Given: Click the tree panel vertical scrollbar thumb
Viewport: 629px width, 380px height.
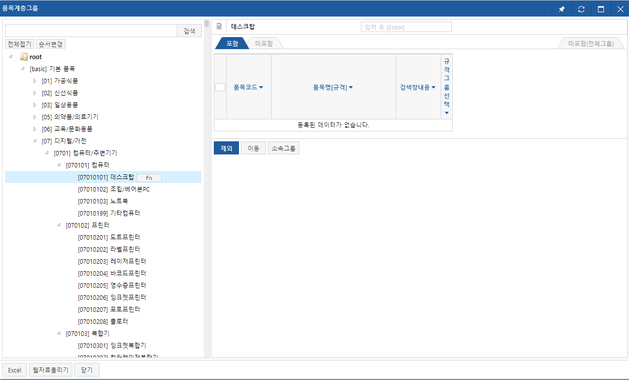Looking at the screenshot, I should pyautogui.click(x=207, y=23).
